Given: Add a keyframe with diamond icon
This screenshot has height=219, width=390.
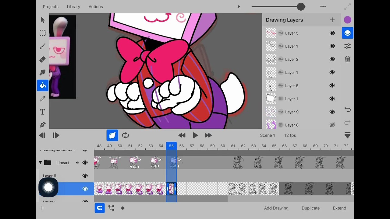Looking at the screenshot, I should [123, 208].
